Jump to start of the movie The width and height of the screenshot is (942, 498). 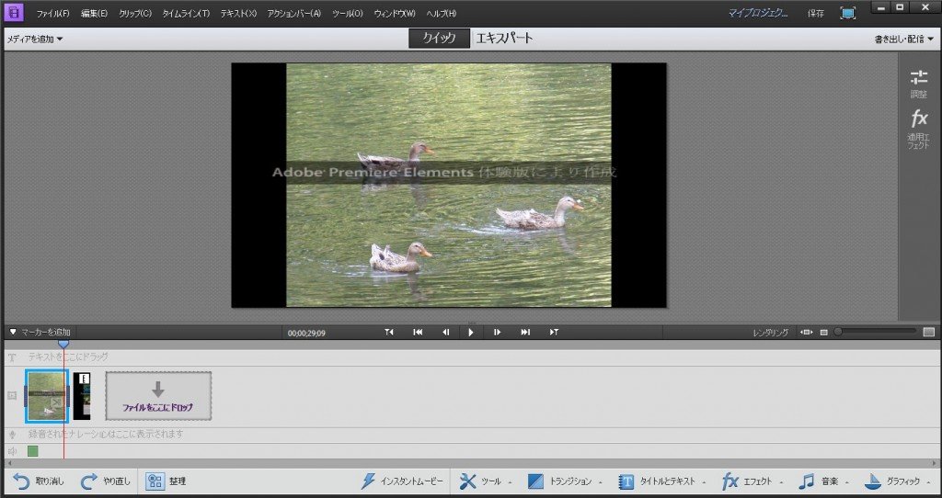pos(419,332)
